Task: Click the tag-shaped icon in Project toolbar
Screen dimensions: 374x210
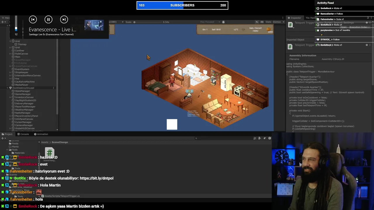Action: [x=264, y=138]
